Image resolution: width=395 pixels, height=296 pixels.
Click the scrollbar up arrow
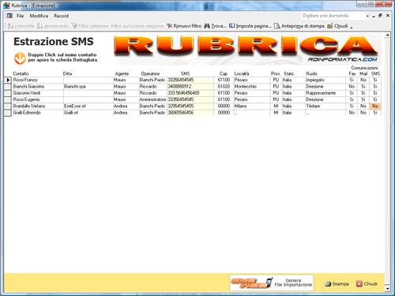pyautogui.click(x=387, y=35)
